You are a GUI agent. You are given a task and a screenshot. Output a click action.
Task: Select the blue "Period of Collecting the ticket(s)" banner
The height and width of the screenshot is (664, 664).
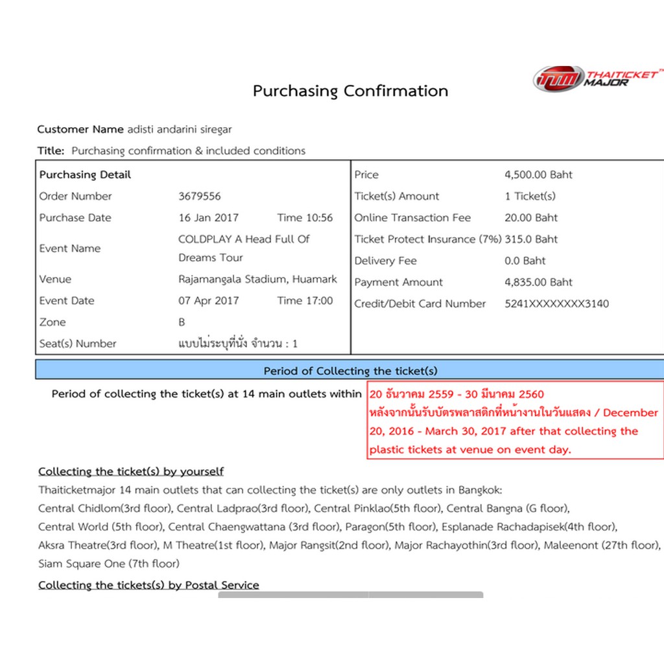(x=350, y=371)
